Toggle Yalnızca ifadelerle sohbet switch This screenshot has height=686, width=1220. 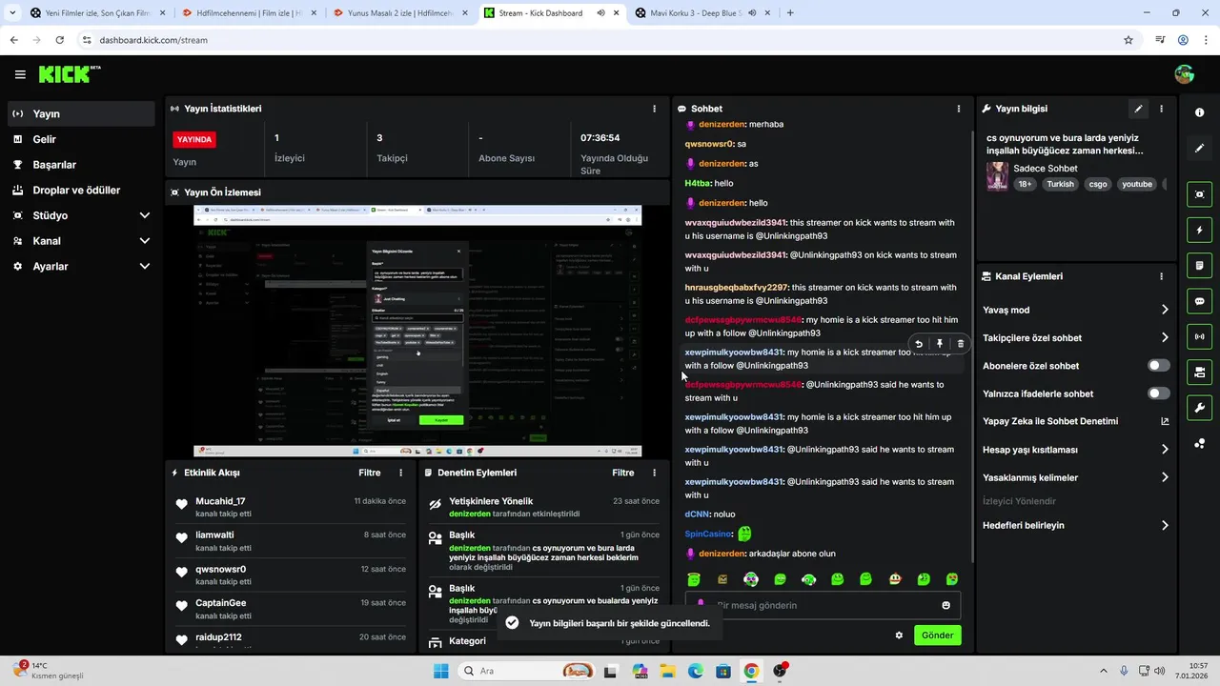(x=1158, y=393)
